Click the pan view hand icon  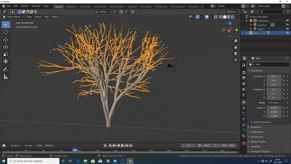coord(236,47)
